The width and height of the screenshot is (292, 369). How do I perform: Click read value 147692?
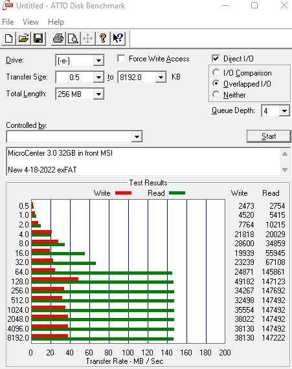tap(274, 291)
